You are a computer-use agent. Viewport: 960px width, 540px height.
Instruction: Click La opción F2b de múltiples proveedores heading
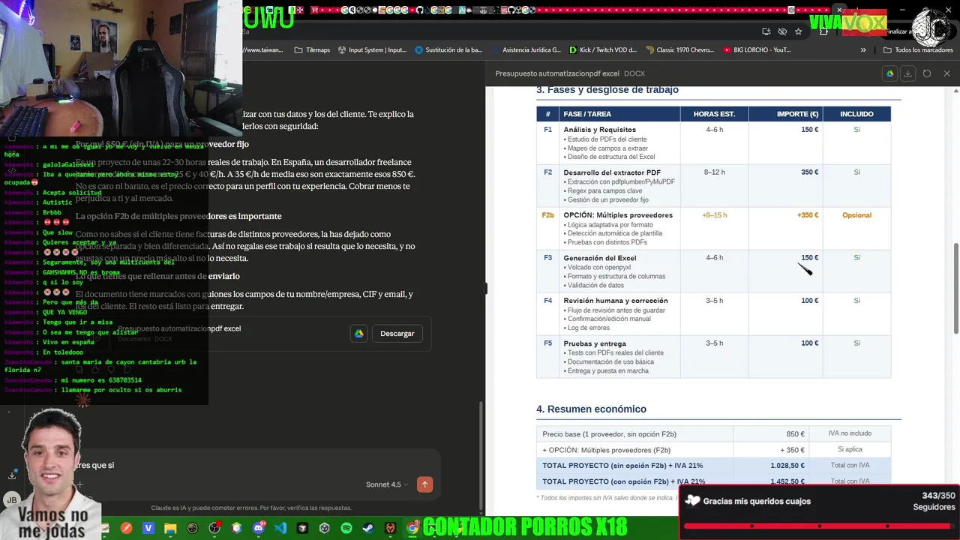pos(178,216)
